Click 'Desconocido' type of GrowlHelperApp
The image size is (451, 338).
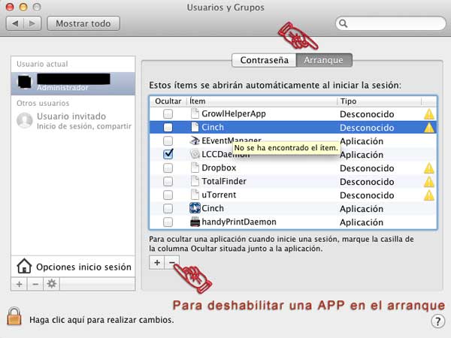point(367,114)
